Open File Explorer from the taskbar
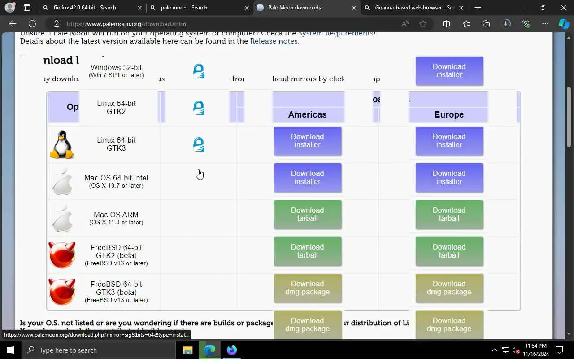Screen dimensions: 574x359 pos(188,350)
